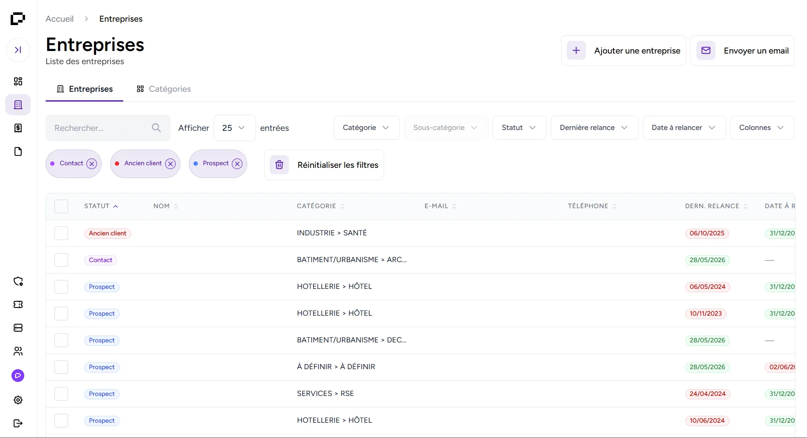Viewport: 807px width, 438px height.
Task: Select checkbox for the BATIMENT/URBANISME > DEC row
Action: tap(61, 340)
